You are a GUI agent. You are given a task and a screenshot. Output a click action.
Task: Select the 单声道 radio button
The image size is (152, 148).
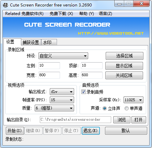[x=127, y=108]
